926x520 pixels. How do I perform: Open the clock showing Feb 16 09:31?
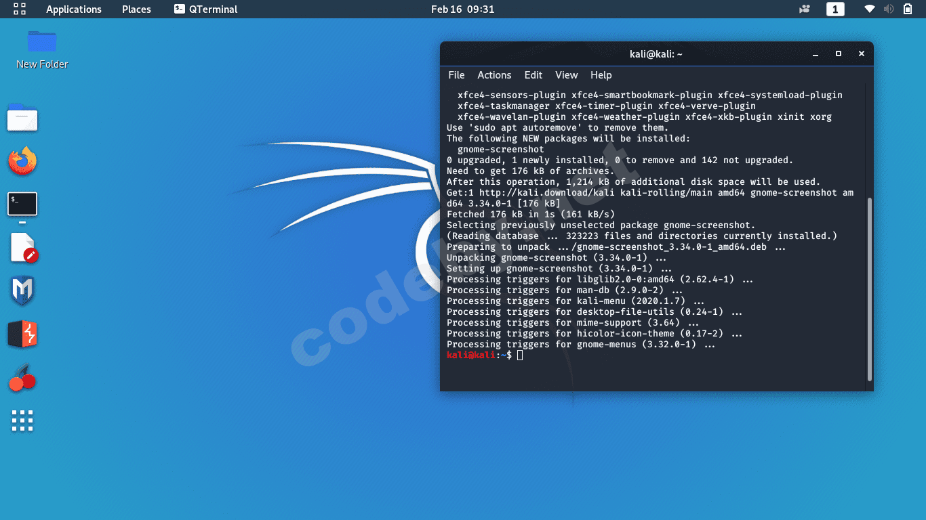[463, 9]
